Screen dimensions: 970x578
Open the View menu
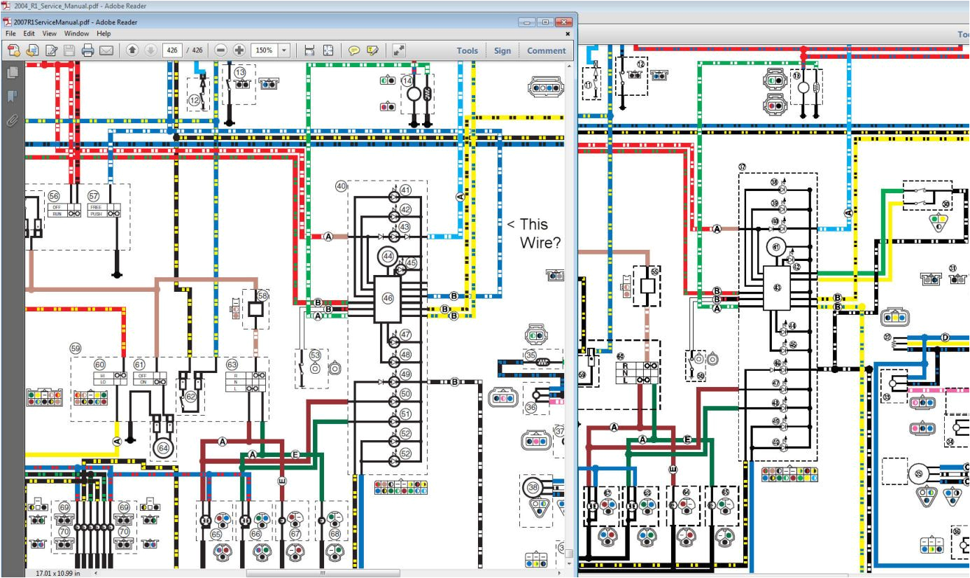pyautogui.click(x=48, y=33)
